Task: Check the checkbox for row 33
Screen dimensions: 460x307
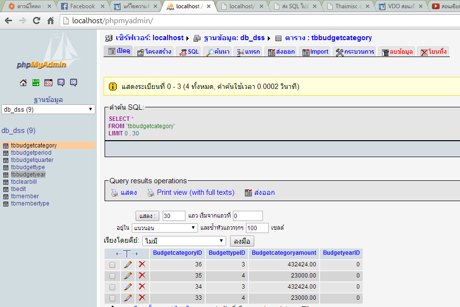Action: tap(112, 298)
